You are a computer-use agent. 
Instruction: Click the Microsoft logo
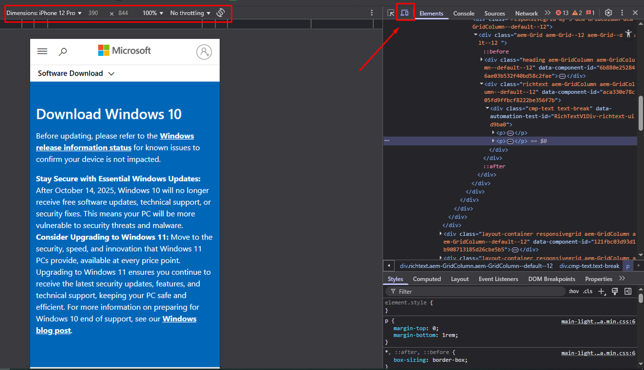[124, 50]
